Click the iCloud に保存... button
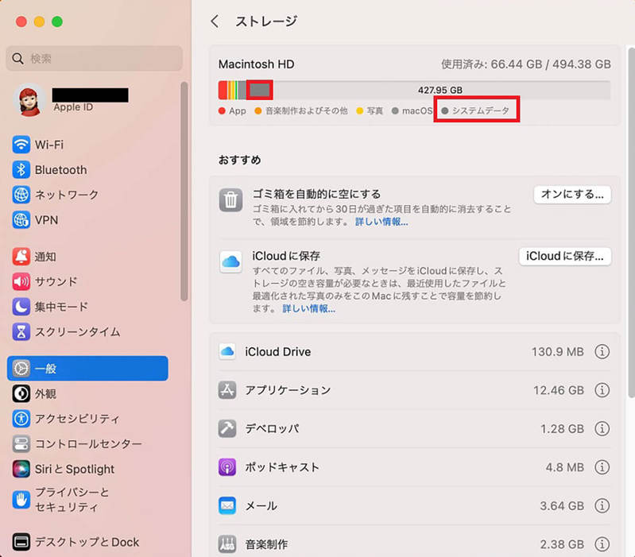This screenshot has width=635, height=557. pos(565,256)
